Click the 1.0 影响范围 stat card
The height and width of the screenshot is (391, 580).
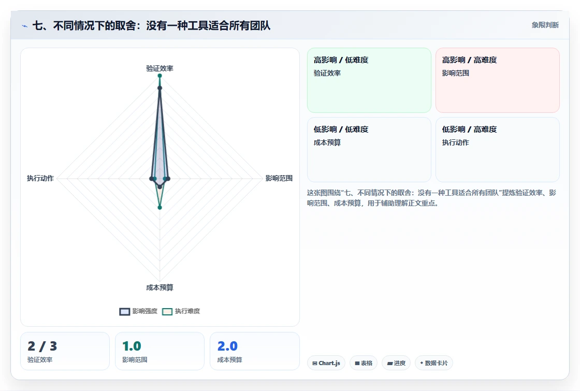160,351
